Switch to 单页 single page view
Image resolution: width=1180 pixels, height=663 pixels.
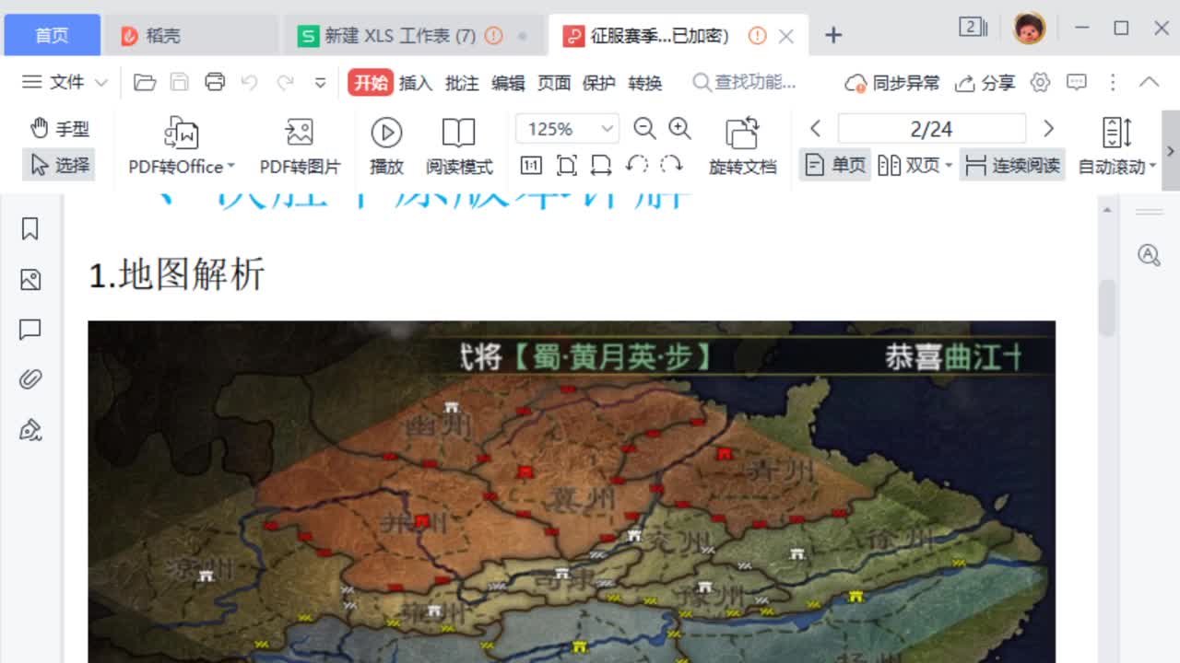tap(835, 165)
